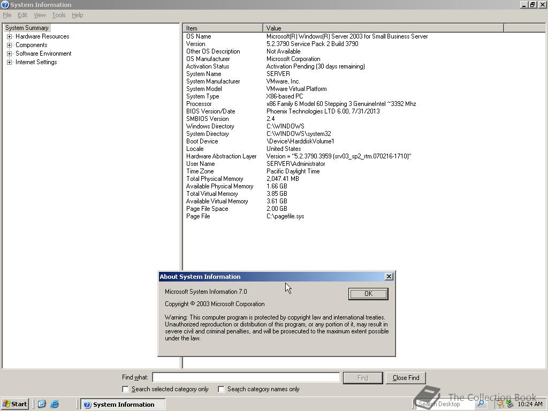The width and height of the screenshot is (548, 411).
Task: Enable Search selected category only checkbox
Action: point(125,389)
